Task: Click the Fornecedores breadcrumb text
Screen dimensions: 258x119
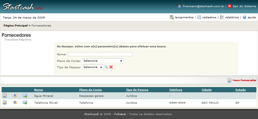Action: click(x=41, y=26)
